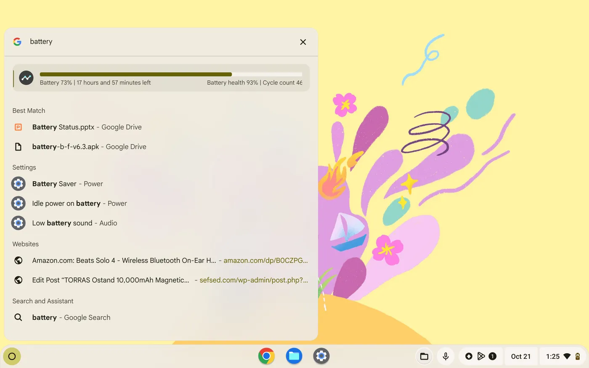
Task: Clear the launcher search with X
Action: click(303, 42)
